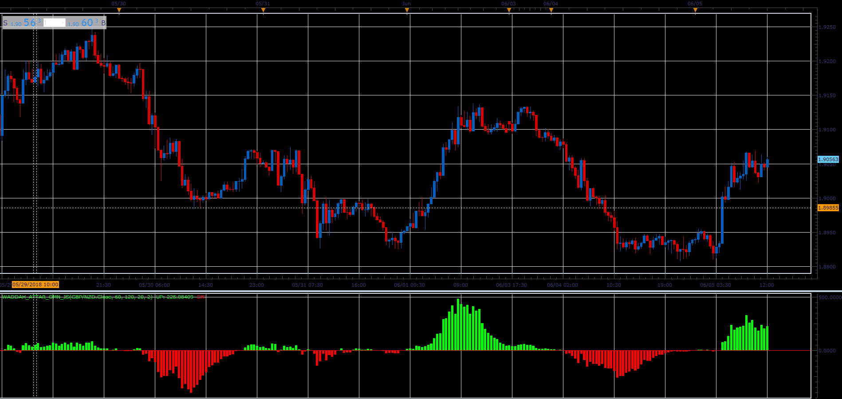The image size is (842, 399).
Task: Click the 1.9250 price axis label
Action: [827, 27]
